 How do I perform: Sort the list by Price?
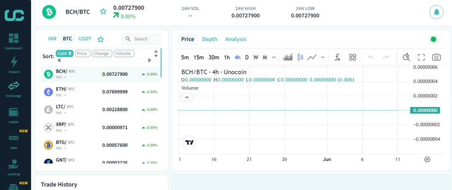[x=83, y=53]
